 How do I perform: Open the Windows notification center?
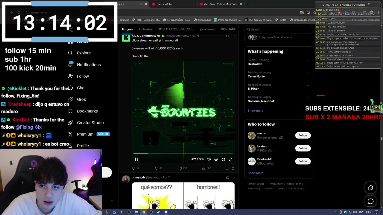377,212
